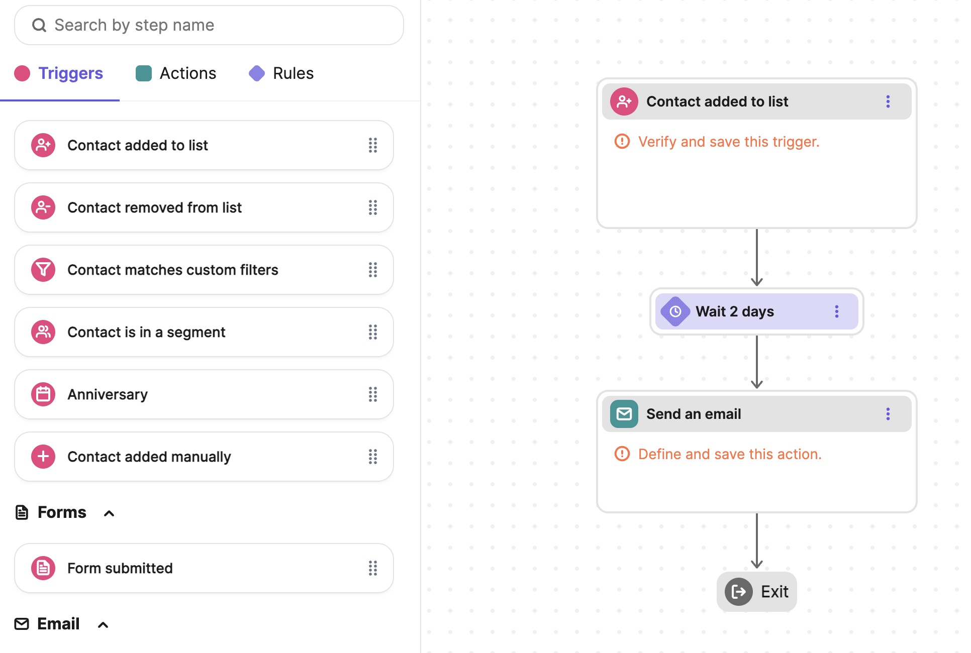Collapse the Email section
Image resolution: width=971 pixels, height=653 pixels.
pos(103,624)
